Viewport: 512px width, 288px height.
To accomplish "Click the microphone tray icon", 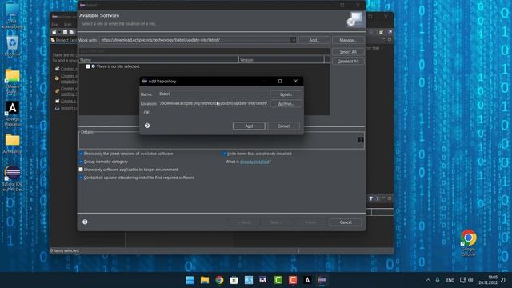I will (438, 280).
